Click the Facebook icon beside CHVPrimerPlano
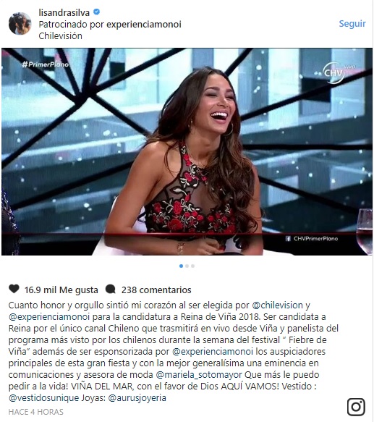The width and height of the screenshot is (374, 422). (x=288, y=239)
